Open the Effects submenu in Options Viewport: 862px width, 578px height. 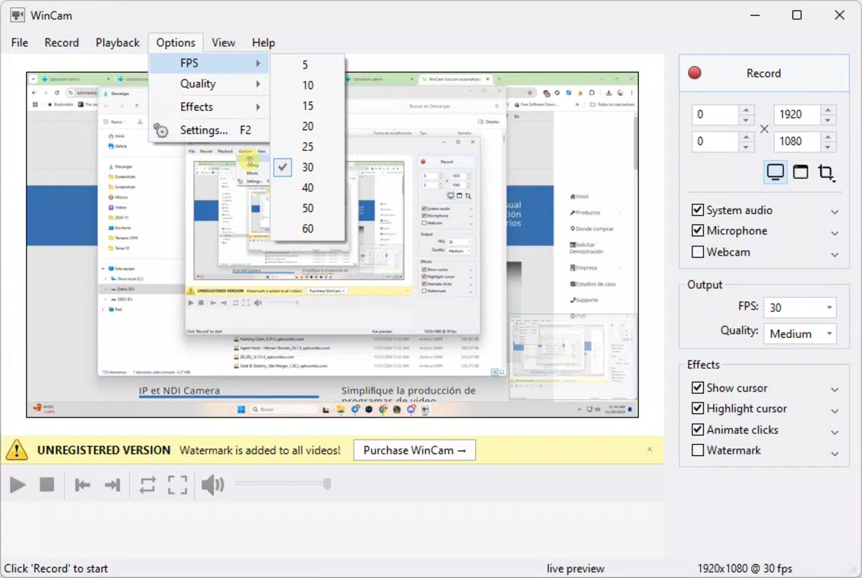(209, 107)
